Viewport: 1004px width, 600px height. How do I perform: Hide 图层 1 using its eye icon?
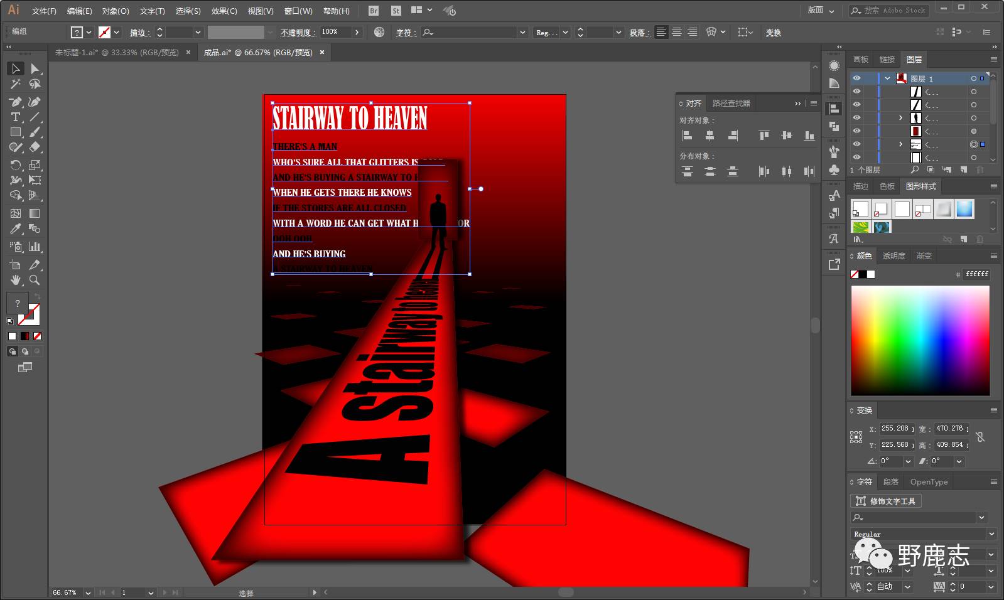856,78
